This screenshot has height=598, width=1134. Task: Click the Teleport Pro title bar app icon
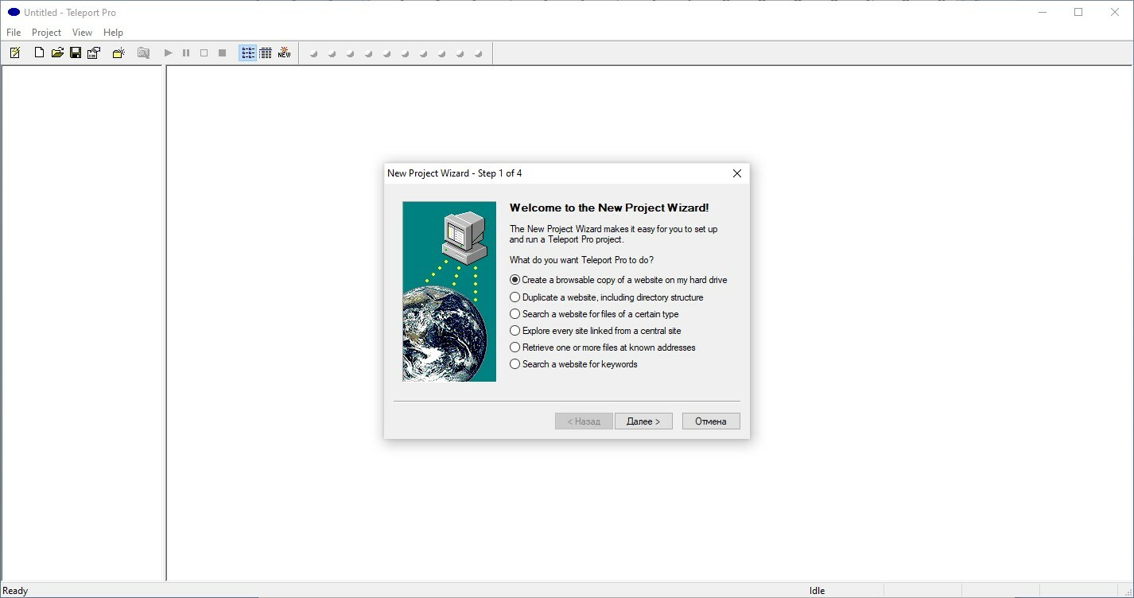[14, 12]
